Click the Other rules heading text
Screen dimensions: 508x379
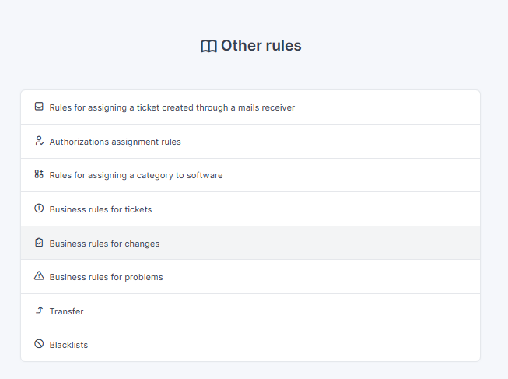(x=261, y=46)
